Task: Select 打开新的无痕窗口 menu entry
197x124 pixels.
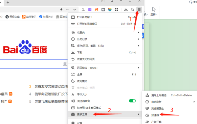Action: (105, 24)
